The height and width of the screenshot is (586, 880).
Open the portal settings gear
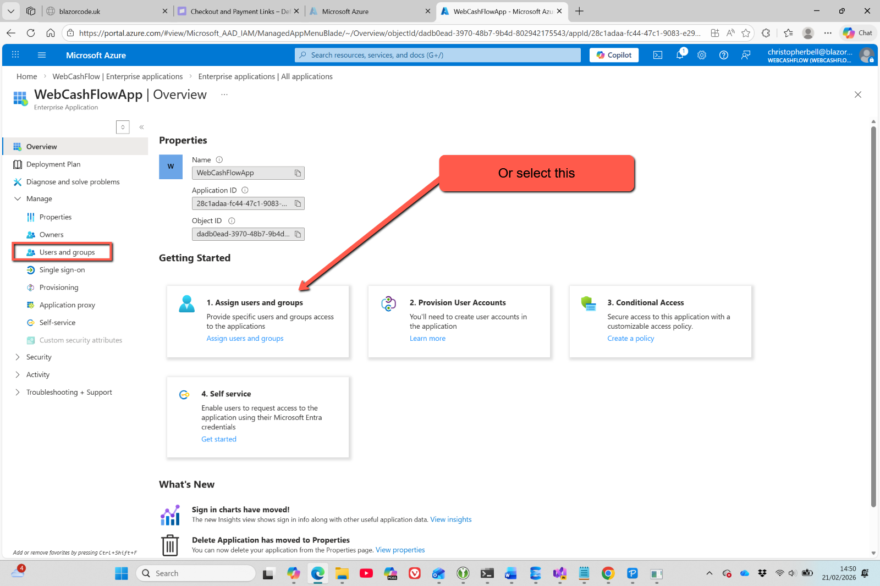point(702,55)
